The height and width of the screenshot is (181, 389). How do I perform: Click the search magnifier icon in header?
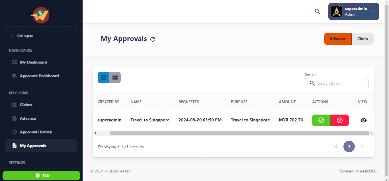(x=317, y=11)
